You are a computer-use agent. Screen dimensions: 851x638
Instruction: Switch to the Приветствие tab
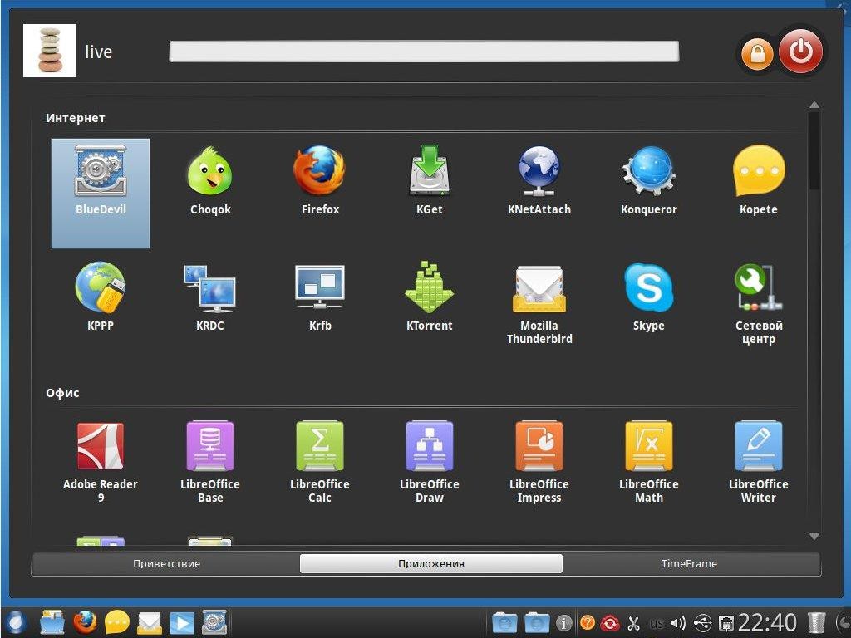tap(166, 564)
